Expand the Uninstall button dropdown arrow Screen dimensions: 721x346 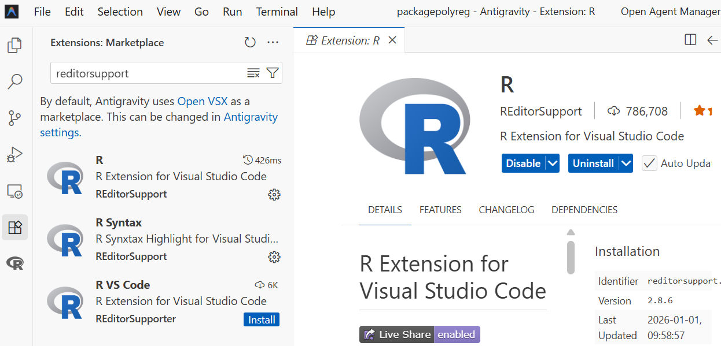[626, 163]
